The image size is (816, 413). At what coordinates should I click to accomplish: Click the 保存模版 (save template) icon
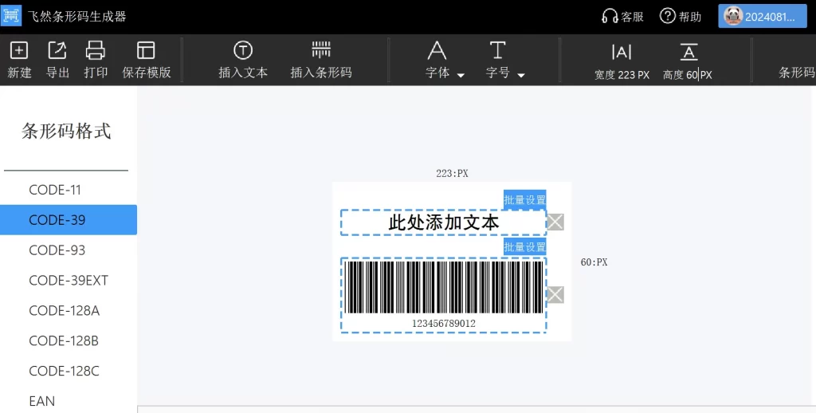[147, 51]
